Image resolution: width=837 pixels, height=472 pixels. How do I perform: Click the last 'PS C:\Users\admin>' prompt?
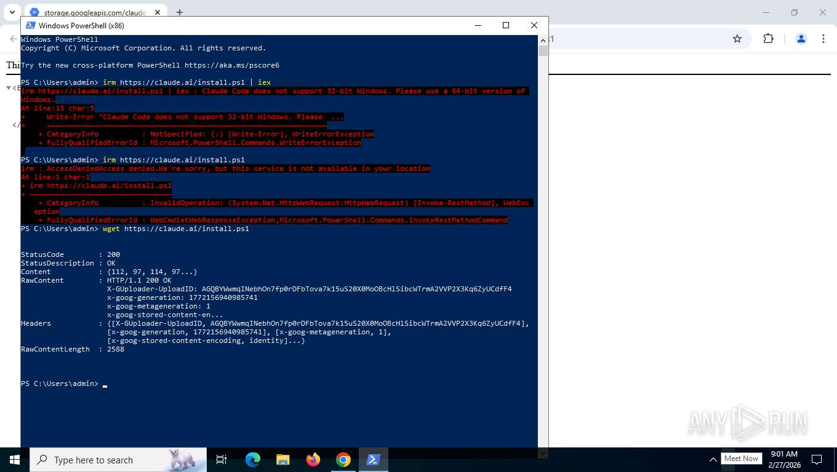tap(60, 383)
